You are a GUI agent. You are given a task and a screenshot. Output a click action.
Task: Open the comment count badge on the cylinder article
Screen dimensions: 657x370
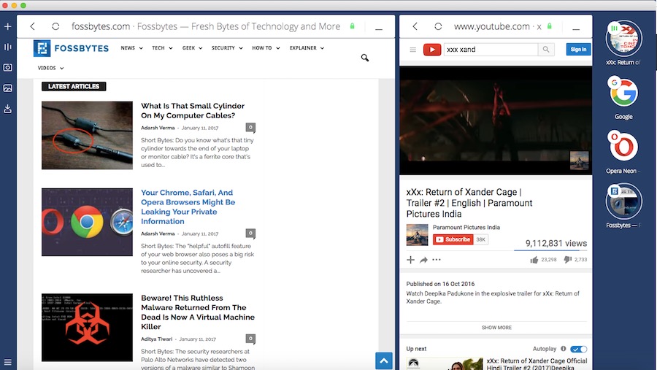[x=250, y=128]
